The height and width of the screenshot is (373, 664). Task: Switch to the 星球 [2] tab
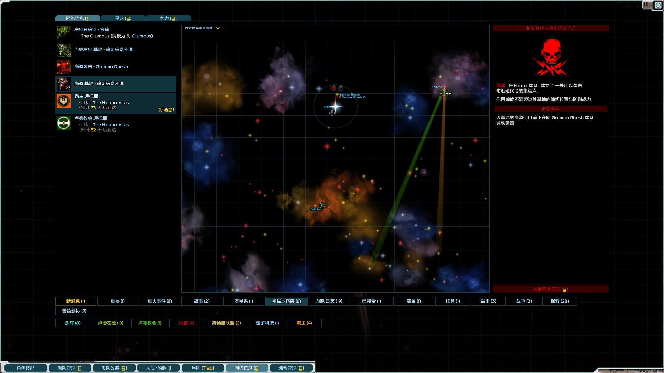tap(123, 18)
